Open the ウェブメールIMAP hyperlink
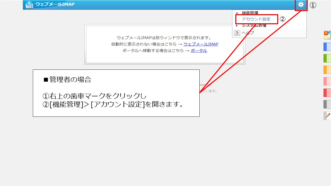331x186 pixels. click(x=201, y=44)
